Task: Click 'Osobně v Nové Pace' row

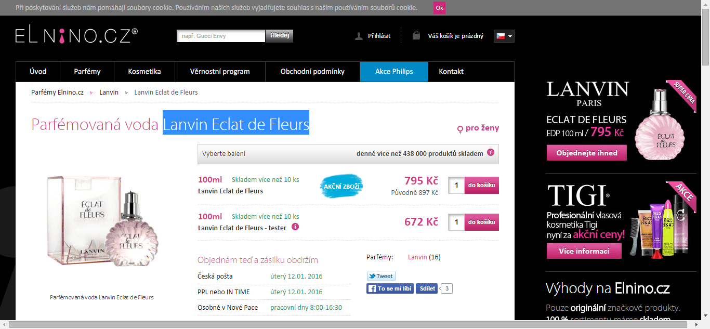Action: (x=274, y=307)
